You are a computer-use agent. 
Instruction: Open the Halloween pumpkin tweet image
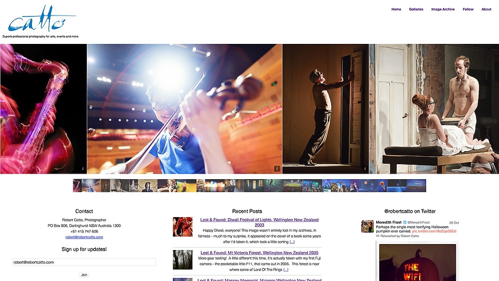click(x=418, y=263)
